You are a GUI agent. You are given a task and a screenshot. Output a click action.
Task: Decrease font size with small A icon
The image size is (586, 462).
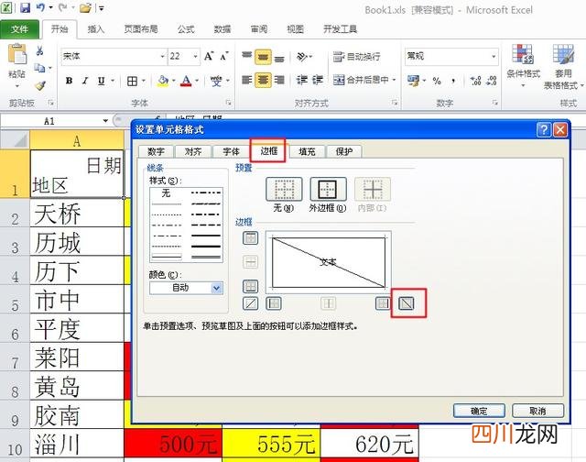point(224,57)
